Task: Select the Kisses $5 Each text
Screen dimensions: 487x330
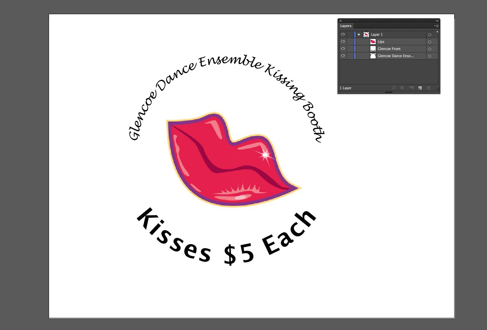Action: coord(227,237)
